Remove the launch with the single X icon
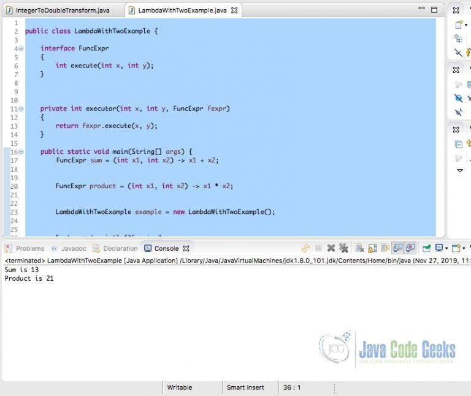The width and height of the screenshot is (471, 396). [x=331, y=248]
